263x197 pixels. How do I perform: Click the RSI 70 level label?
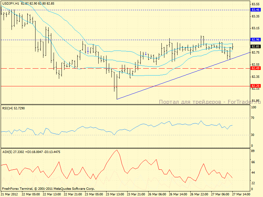(x=253, y=118)
